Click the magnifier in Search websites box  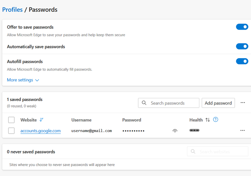point(193,152)
